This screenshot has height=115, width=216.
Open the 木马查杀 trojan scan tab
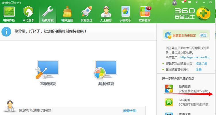[29, 14]
